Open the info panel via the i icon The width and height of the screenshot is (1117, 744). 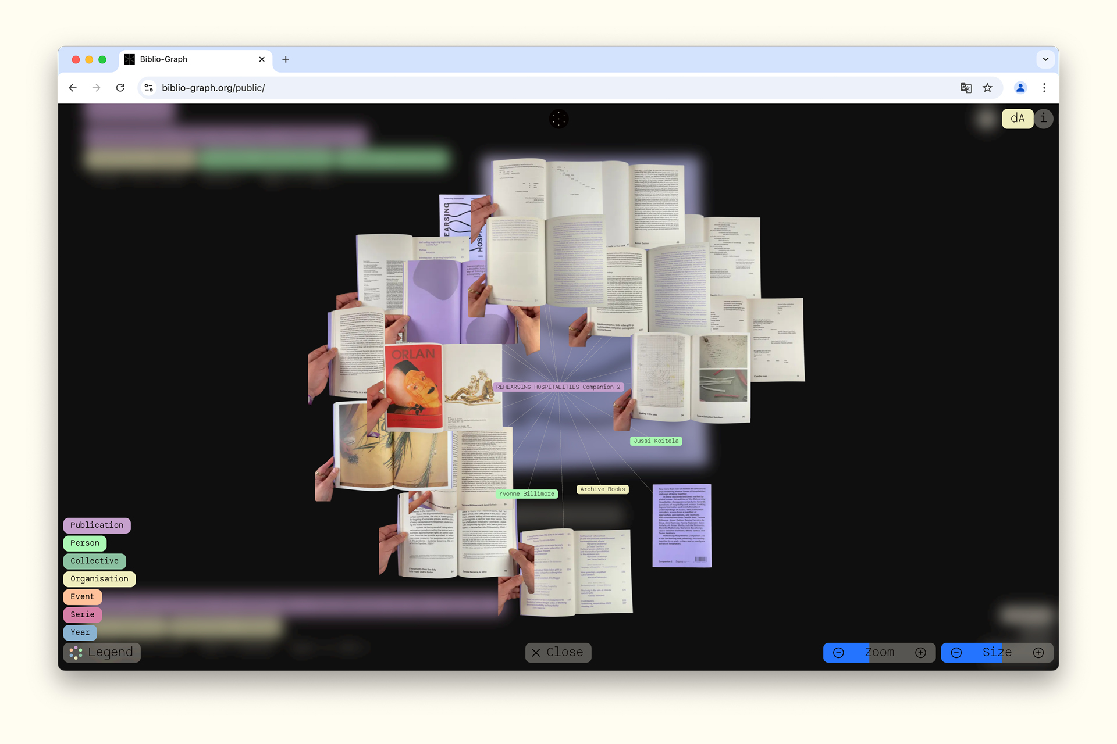[1043, 119]
